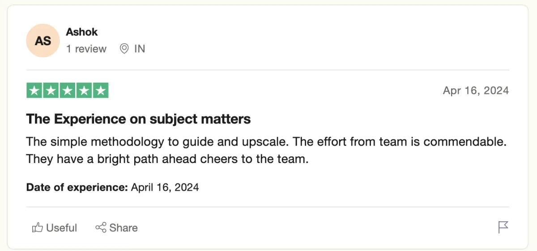
Task: Open the AS profile avatar
Action: tap(43, 41)
